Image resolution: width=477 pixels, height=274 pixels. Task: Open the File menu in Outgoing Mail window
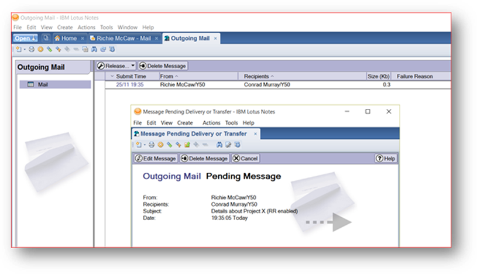coord(18,28)
